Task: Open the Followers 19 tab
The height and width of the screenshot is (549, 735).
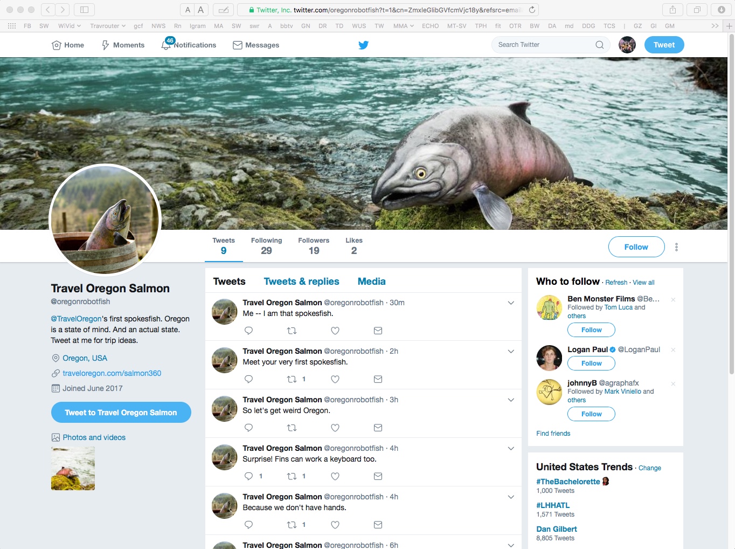Action: click(x=314, y=246)
